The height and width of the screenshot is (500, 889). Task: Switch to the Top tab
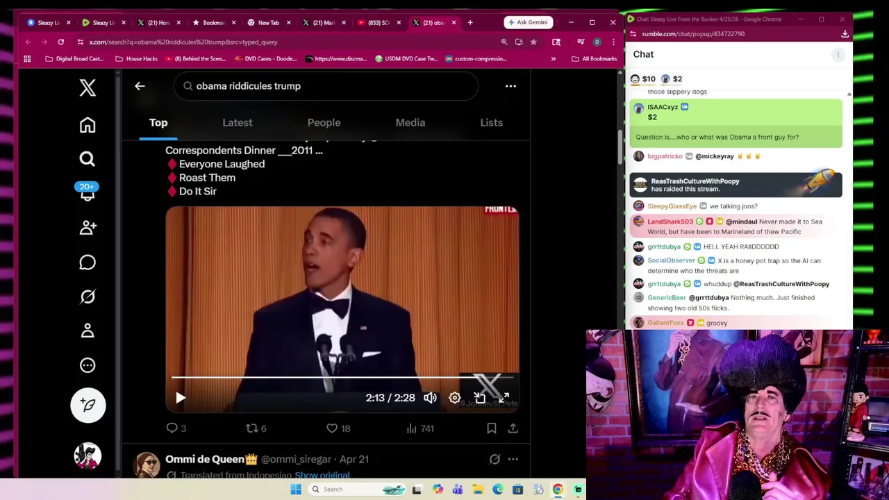coord(158,123)
